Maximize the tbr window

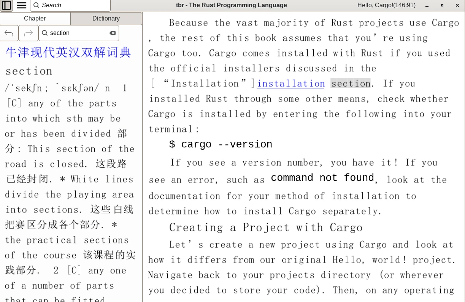(442, 5)
